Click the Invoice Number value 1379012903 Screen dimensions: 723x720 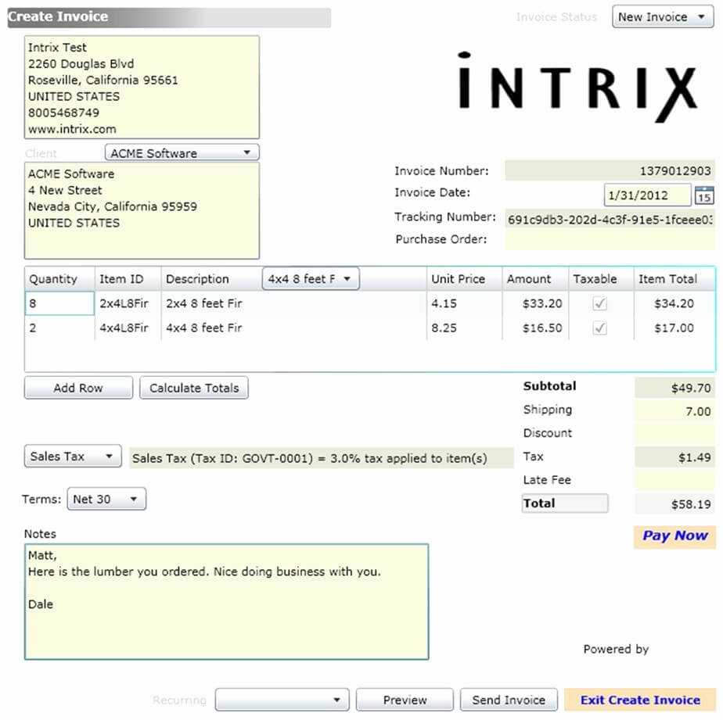[610, 170]
